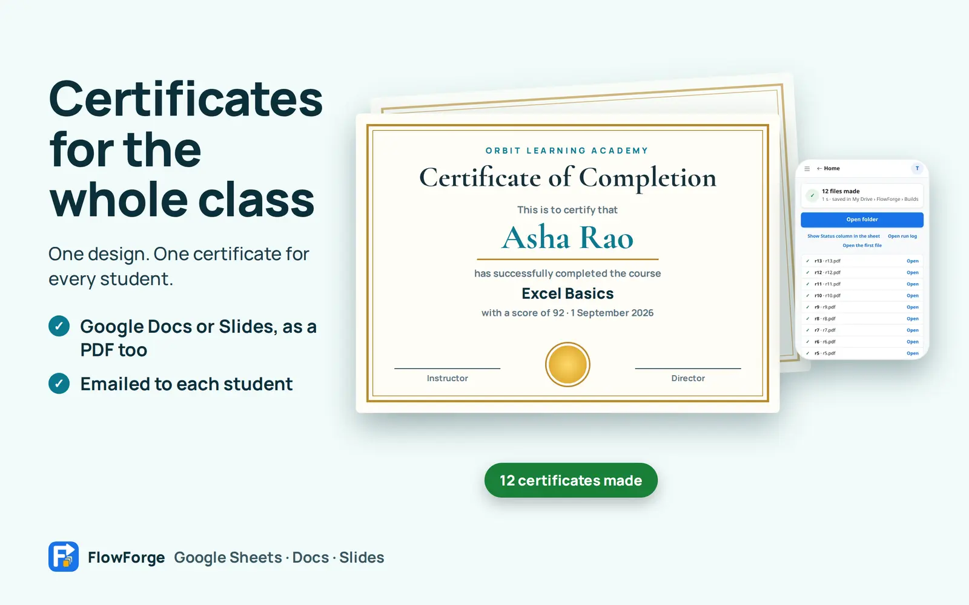Open the r13.pdf file
This screenshot has height=605, width=969.
pyautogui.click(x=913, y=261)
